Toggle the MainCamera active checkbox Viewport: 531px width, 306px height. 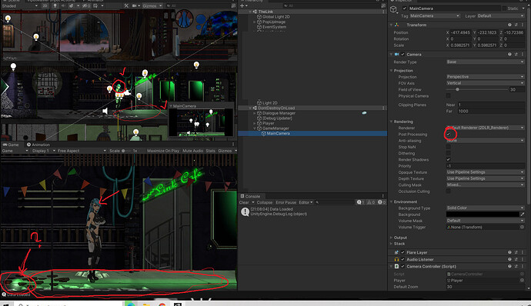click(x=404, y=8)
